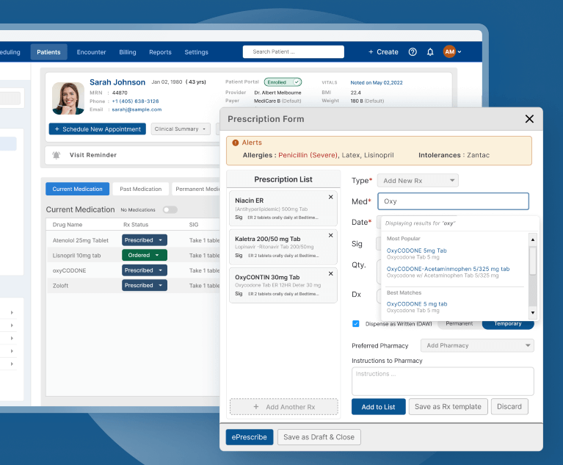The width and height of the screenshot is (563, 465).
Task: Open Atenolol Prescribed status dropdown
Action: point(144,240)
